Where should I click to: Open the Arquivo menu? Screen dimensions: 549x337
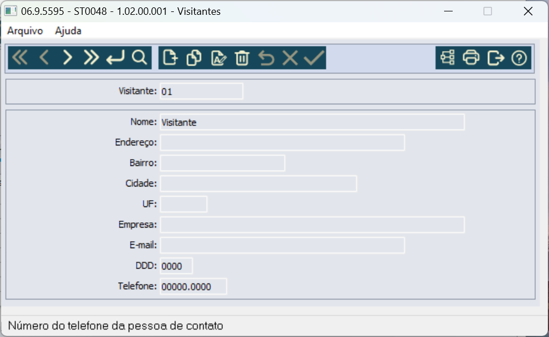25,31
